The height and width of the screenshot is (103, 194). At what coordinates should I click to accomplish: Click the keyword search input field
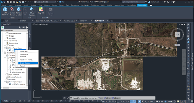pos(133,2)
